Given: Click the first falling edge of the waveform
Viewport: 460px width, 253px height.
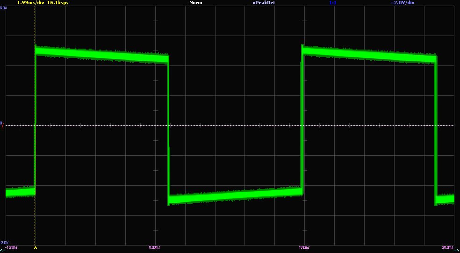Looking at the screenshot, I should point(168,126).
